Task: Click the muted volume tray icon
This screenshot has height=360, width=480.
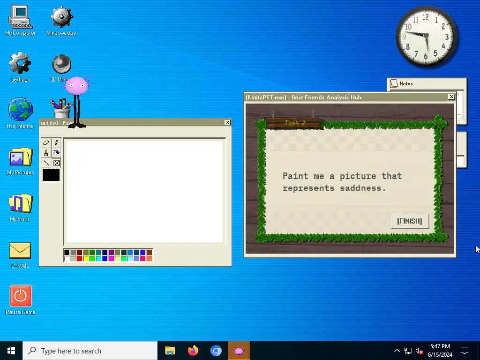Action: [420, 351]
